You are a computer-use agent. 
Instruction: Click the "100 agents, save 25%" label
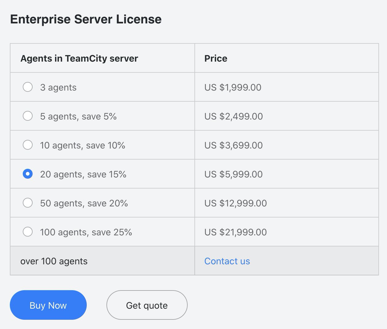click(x=86, y=232)
